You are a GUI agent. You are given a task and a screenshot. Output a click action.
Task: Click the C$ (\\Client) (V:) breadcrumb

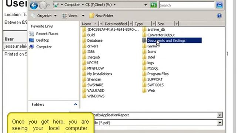[x=99, y=5]
